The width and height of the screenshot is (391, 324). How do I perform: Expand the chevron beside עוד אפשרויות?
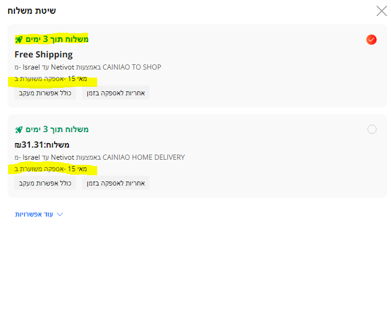(59, 214)
